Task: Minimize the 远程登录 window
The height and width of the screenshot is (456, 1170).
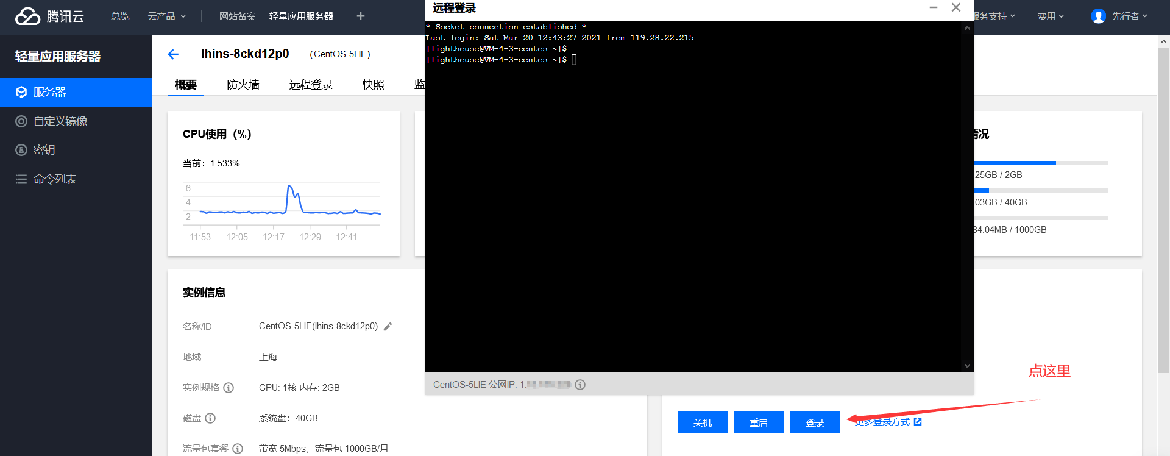Action: (x=933, y=8)
